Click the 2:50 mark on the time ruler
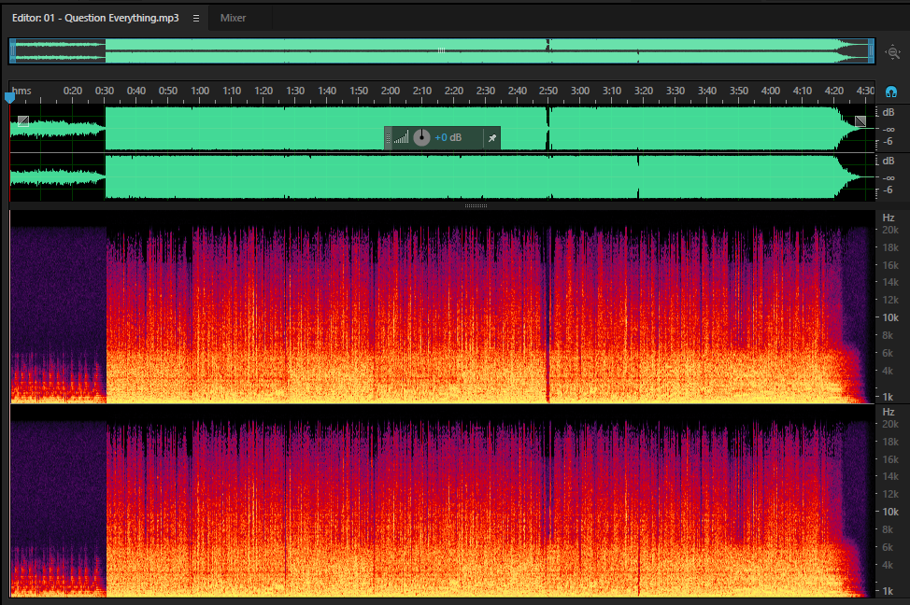Screen dimensions: 910x605 (548, 91)
